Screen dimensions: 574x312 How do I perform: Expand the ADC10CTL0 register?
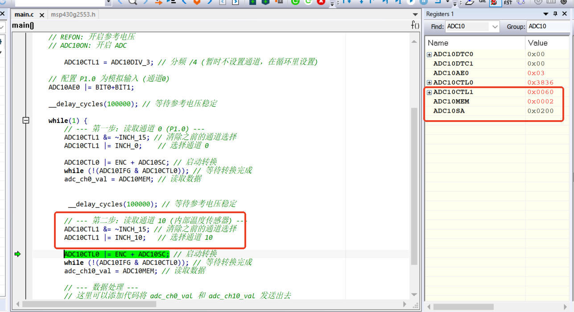point(429,83)
